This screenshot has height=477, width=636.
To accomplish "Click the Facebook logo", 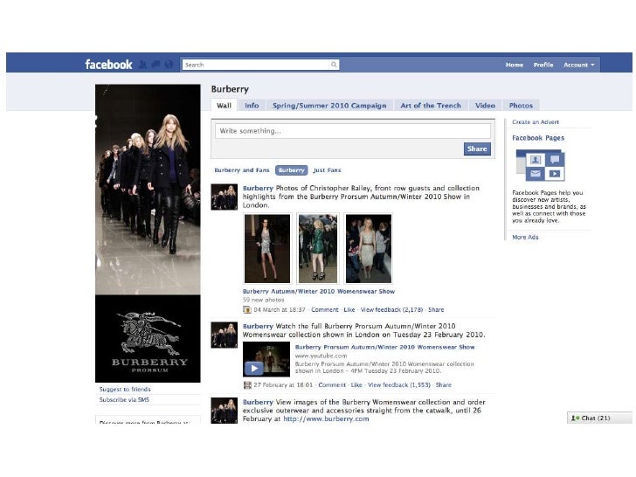I will [108, 65].
